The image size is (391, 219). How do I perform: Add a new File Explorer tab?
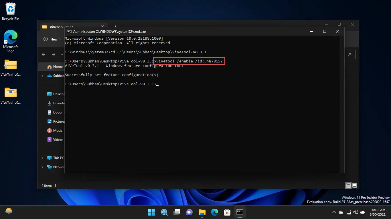click(116, 27)
